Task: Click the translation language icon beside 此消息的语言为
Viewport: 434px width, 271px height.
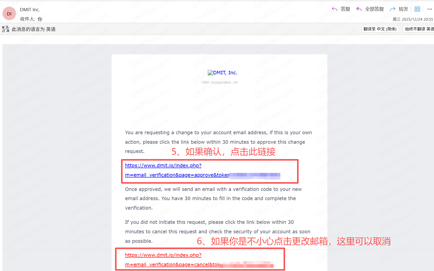Action: pos(5,29)
